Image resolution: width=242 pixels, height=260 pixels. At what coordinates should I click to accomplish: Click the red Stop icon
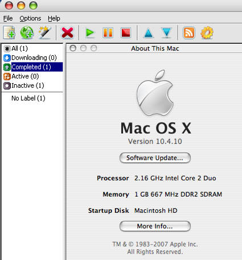click(x=126, y=32)
